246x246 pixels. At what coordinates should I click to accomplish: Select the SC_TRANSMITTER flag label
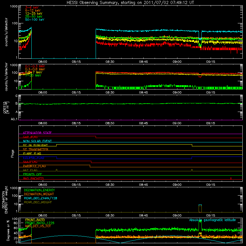[36, 149]
